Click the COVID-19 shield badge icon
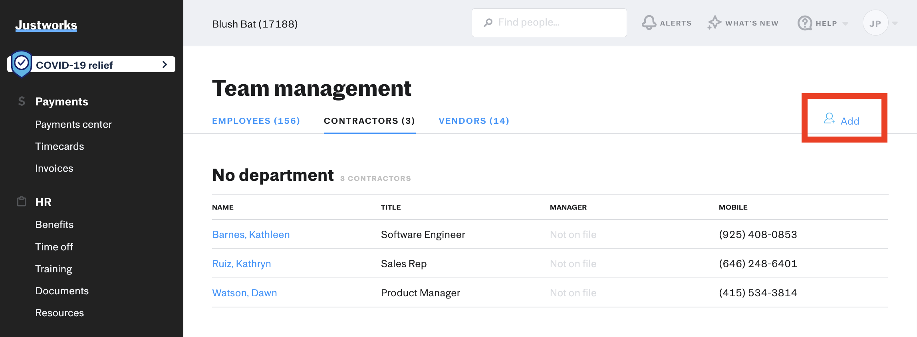The image size is (917, 337). pos(22,63)
